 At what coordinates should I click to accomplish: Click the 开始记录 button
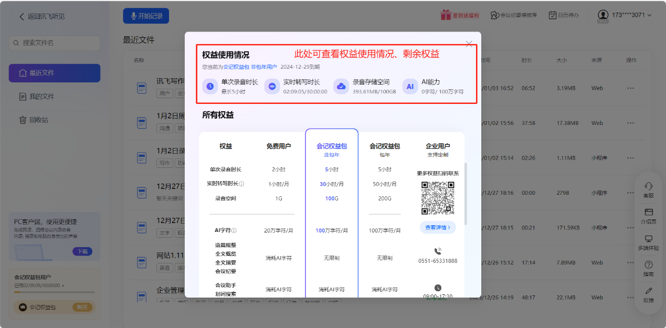(x=146, y=16)
